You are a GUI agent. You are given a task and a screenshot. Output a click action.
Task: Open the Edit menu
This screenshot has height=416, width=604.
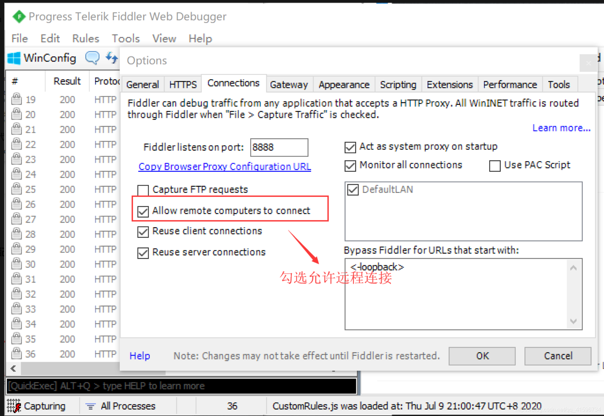[x=50, y=39]
